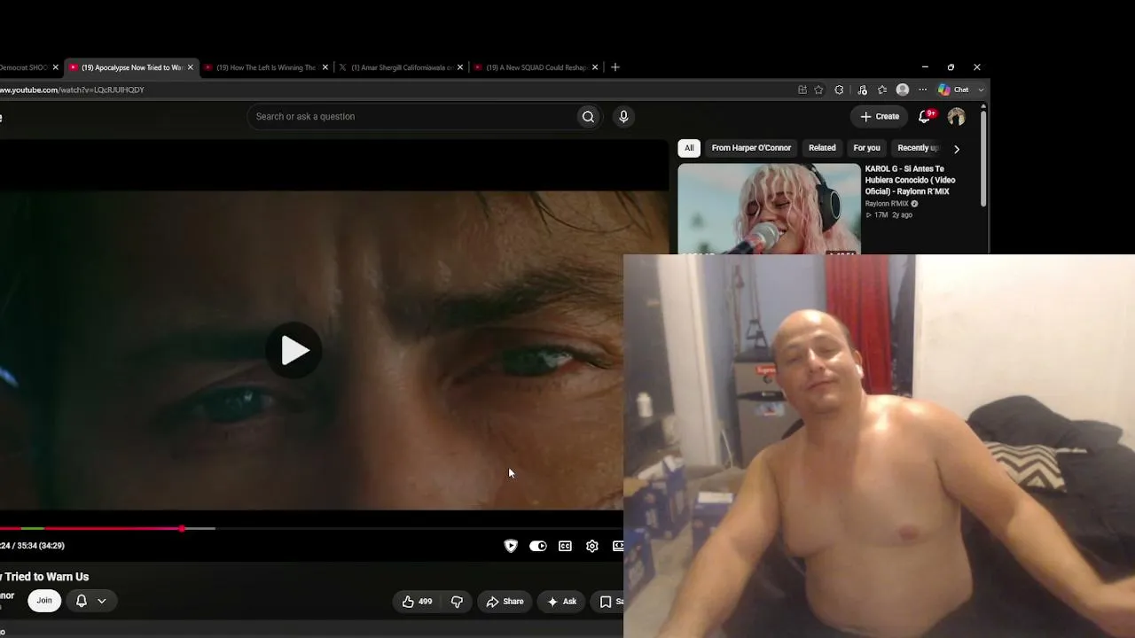
Task: Open a new browser tab with plus
Action: click(615, 67)
